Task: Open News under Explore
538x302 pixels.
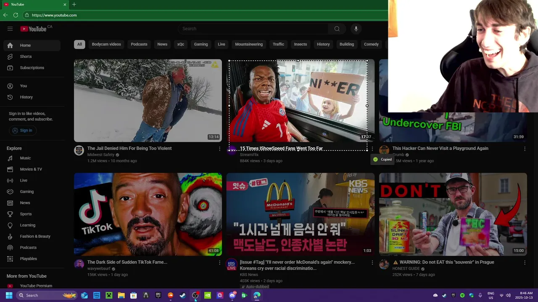Action: click(32, 203)
